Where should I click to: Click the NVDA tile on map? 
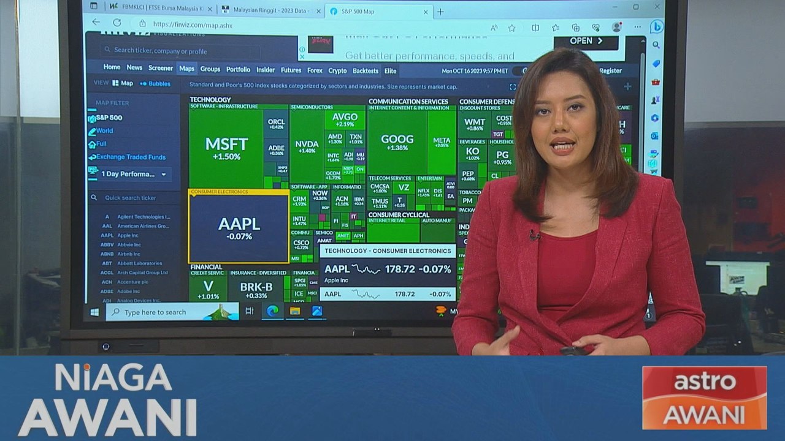click(307, 147)
